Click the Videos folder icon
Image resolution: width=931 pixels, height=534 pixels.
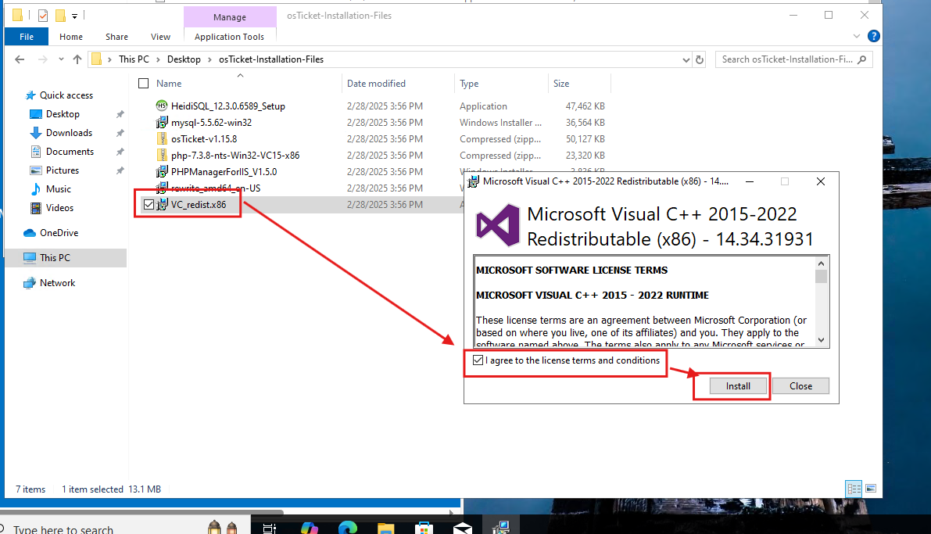[x=36, y=208]
